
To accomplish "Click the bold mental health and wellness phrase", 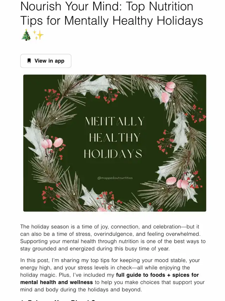I will click(57, 282).
